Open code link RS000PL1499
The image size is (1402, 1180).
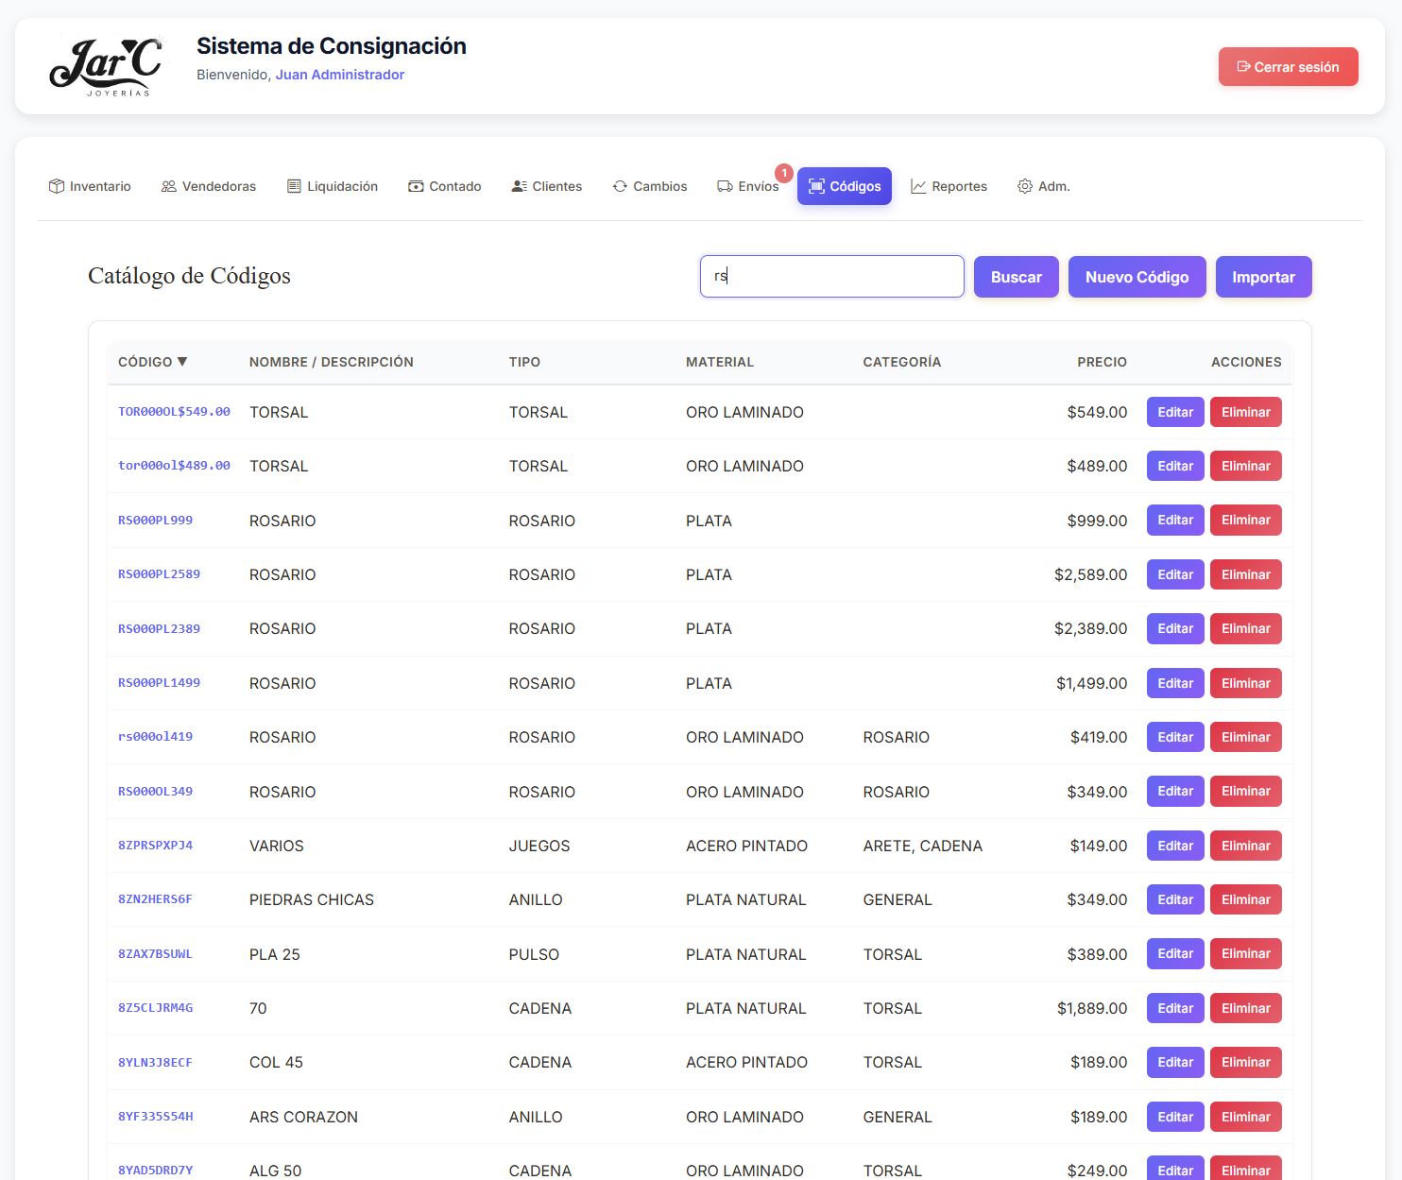point(159,682)
